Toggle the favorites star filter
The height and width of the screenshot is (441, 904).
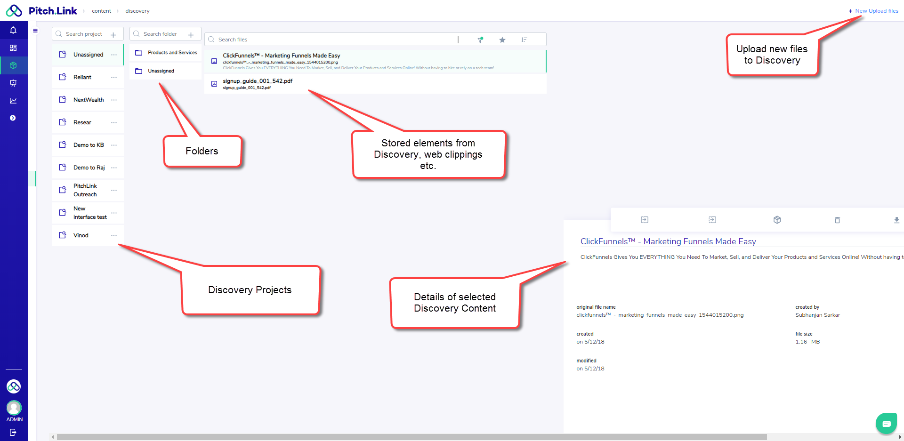coord(502,40)
